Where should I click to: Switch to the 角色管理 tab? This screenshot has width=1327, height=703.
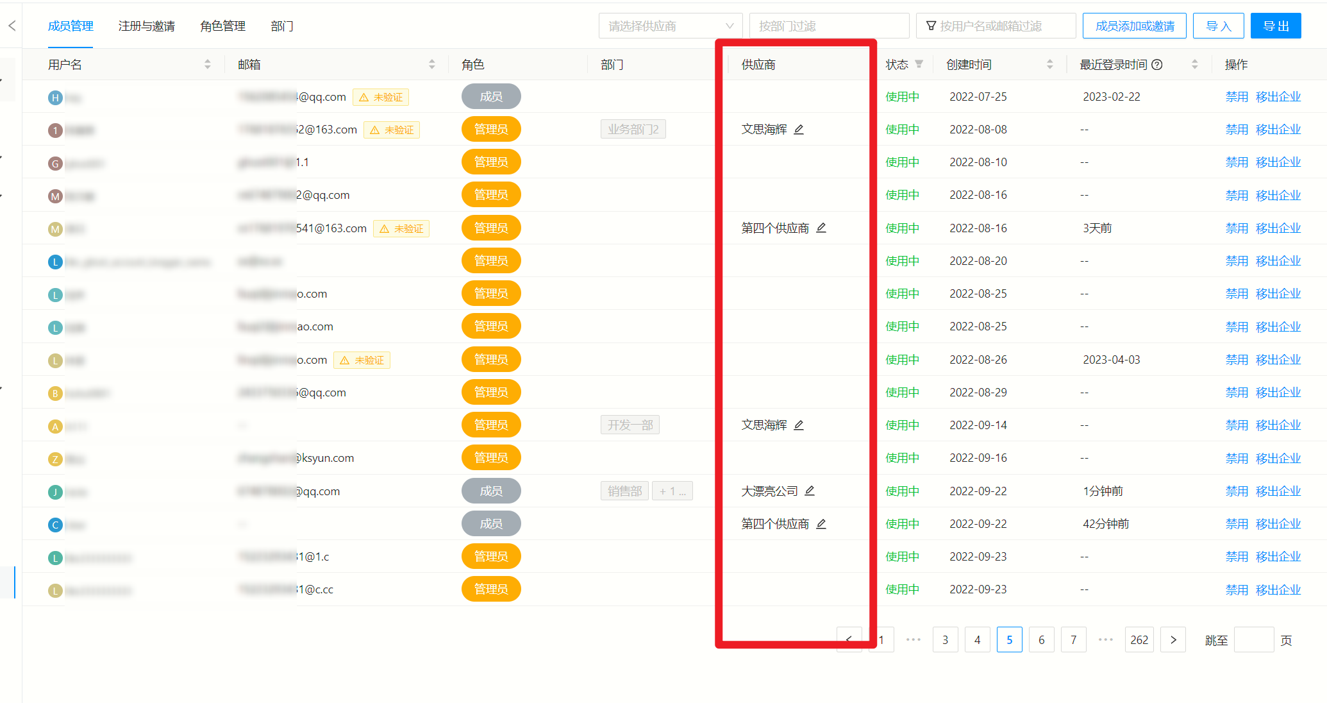pos(222,26)
